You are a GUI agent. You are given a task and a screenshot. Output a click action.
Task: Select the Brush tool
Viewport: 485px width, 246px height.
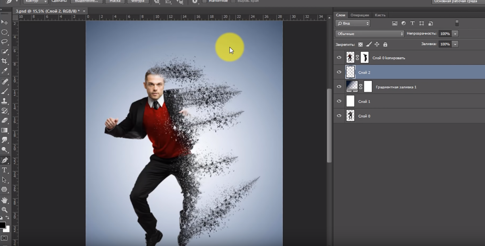pyautogui.click(x=4, y=91)
